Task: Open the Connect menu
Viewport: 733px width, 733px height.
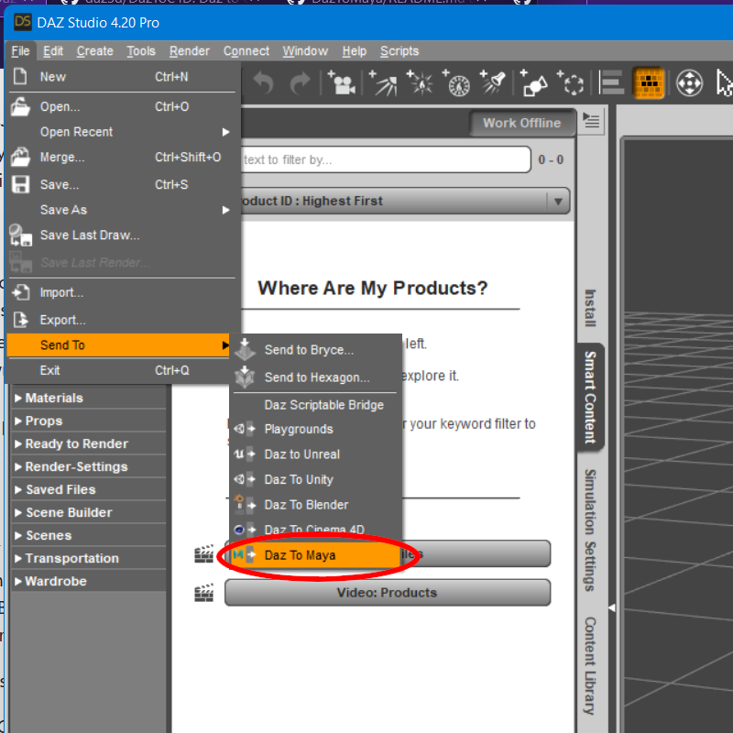Action: point(246,51)
